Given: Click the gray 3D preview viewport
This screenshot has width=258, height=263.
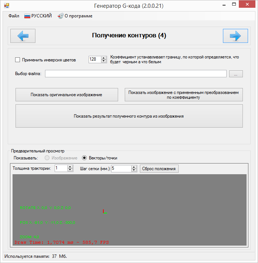Looking at the screenshot, I should 130,210.
